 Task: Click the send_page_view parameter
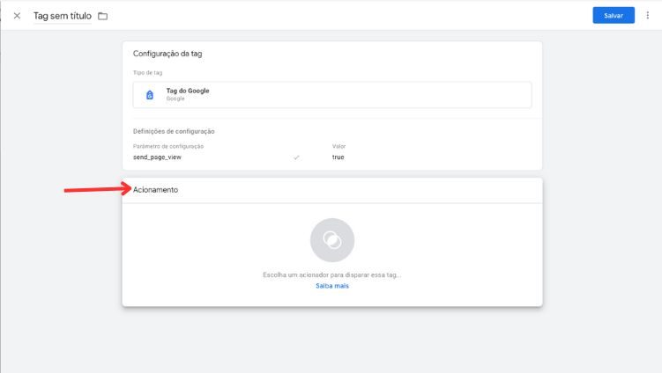(x=157, y=157)
